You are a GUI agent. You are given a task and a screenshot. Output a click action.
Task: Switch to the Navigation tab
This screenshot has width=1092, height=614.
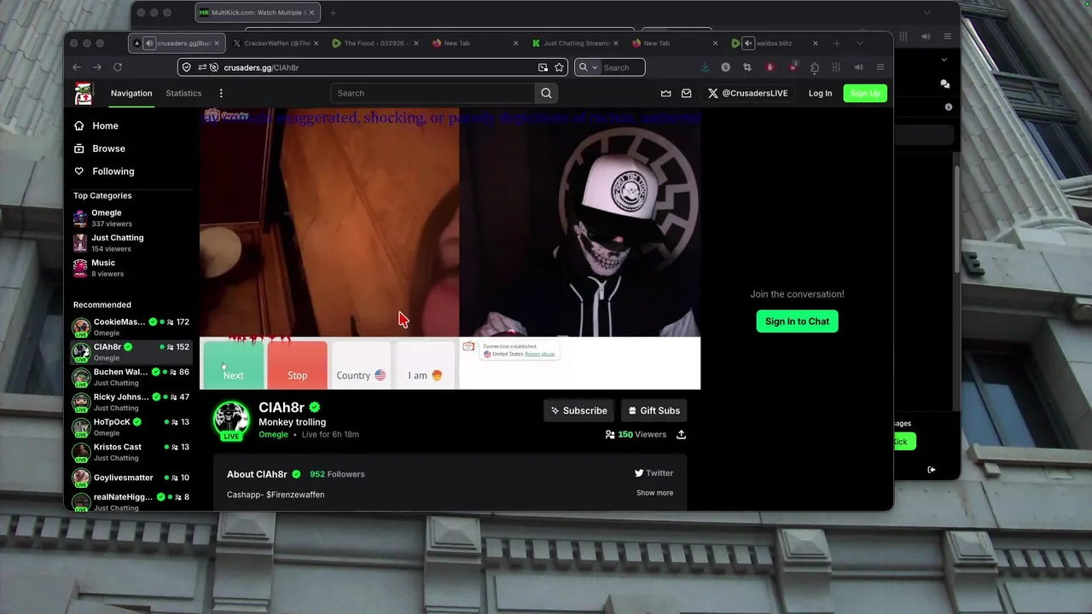coord(131,93)
